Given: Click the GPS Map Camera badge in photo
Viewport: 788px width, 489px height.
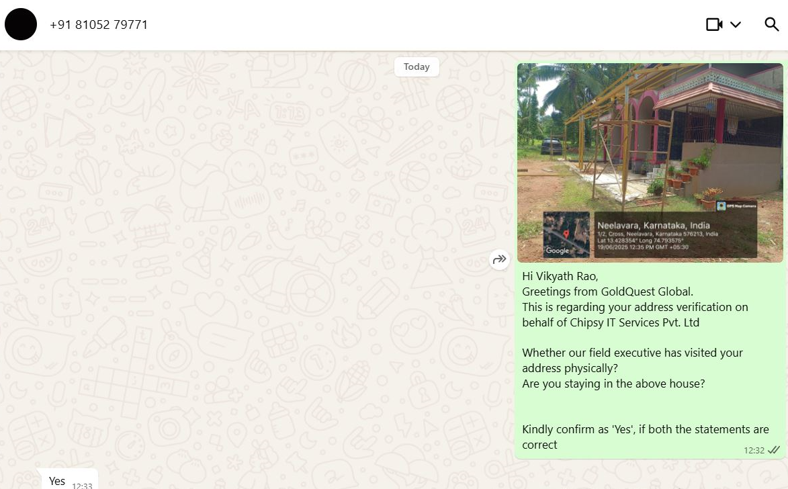Looking at the screenshot, I should 737,206.
